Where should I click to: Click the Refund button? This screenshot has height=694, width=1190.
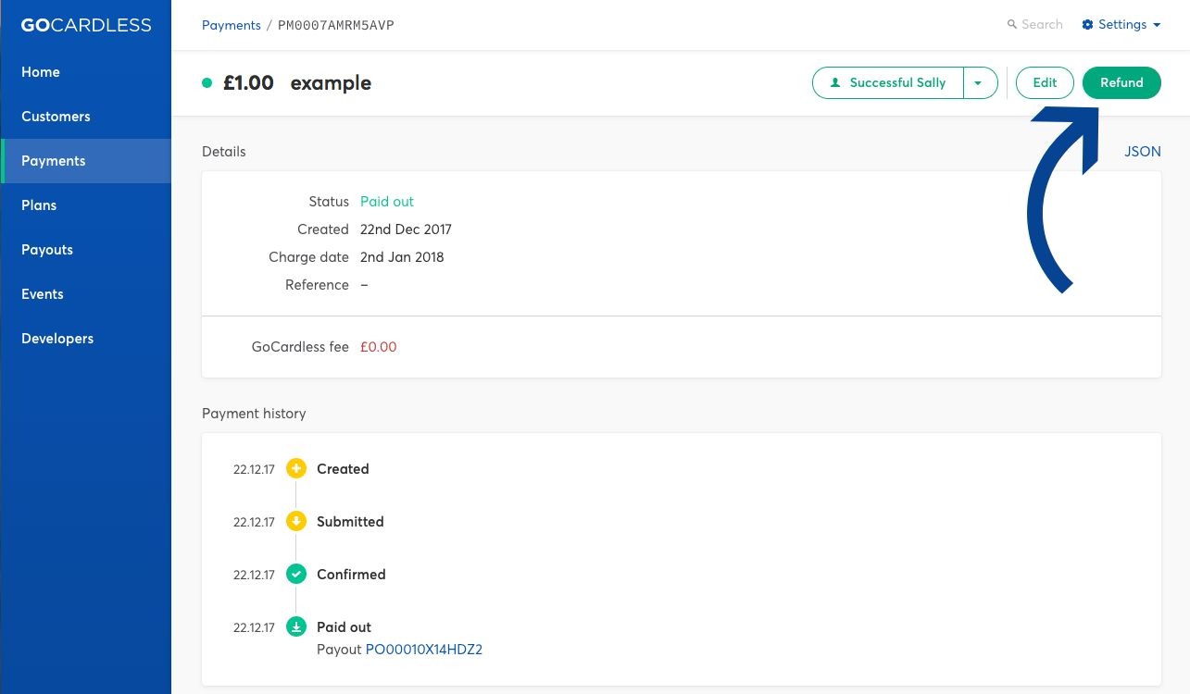(x=1121, y=82)
